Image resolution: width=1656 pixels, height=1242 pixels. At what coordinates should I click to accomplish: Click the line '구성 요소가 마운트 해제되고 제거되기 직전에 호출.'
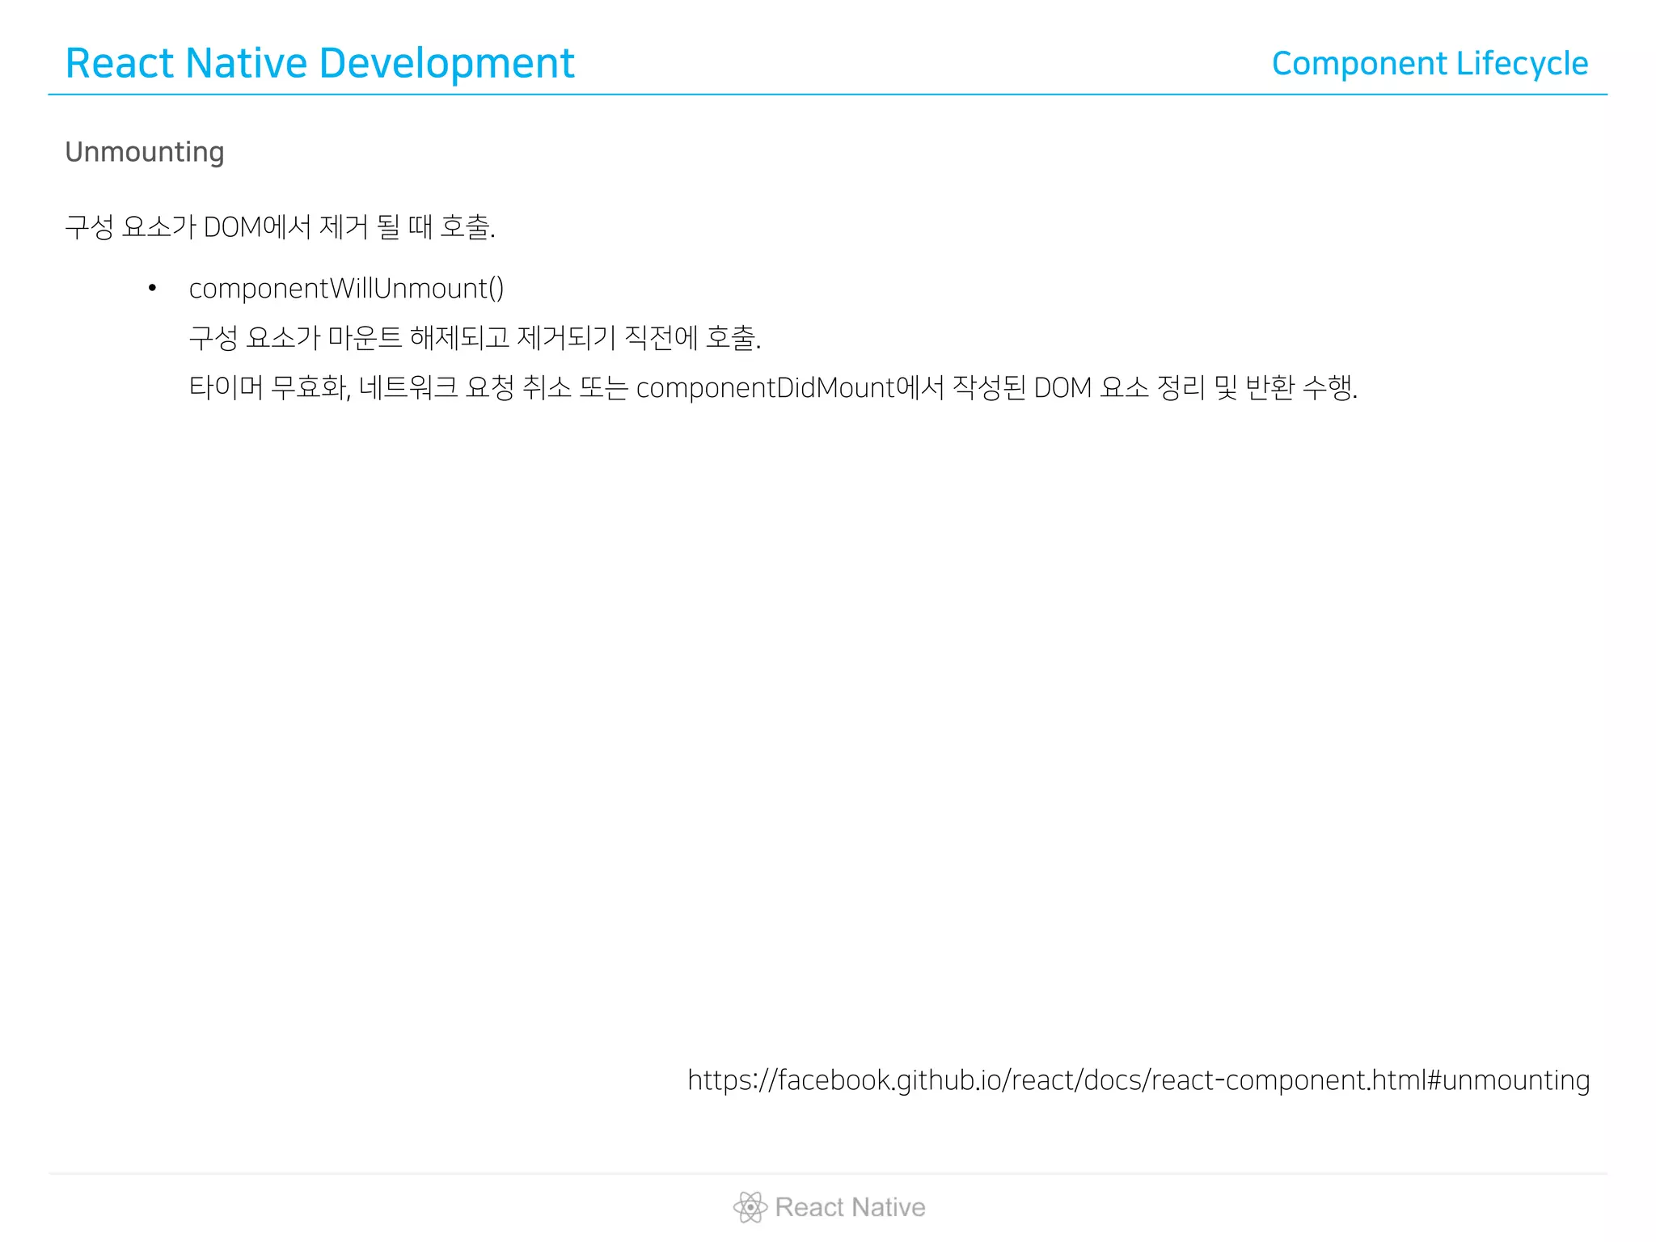[x=475, y=338]
